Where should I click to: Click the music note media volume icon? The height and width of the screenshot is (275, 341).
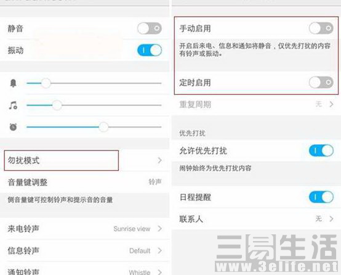click(13, 105)
